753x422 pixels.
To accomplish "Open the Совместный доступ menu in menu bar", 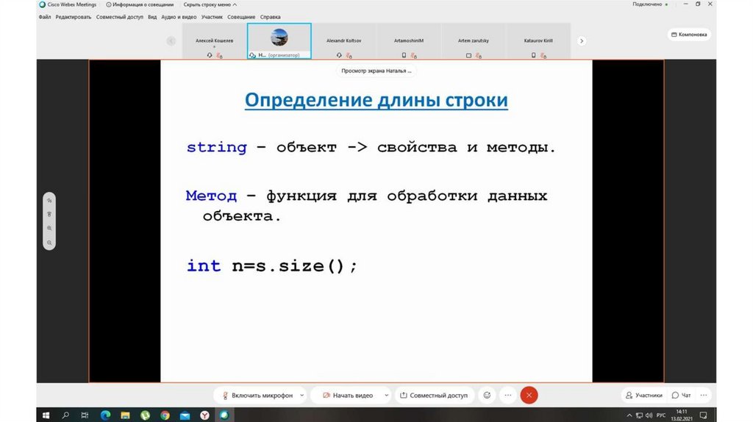I will tap(120, 17).
